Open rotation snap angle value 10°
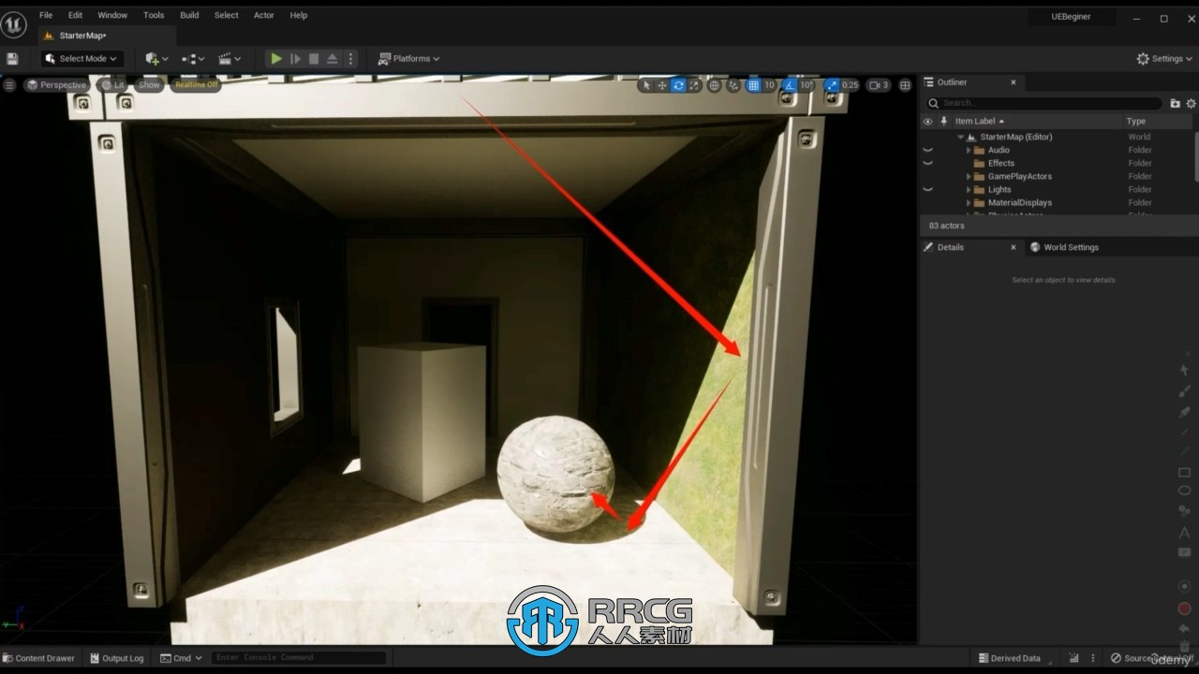 coord(807,85)
